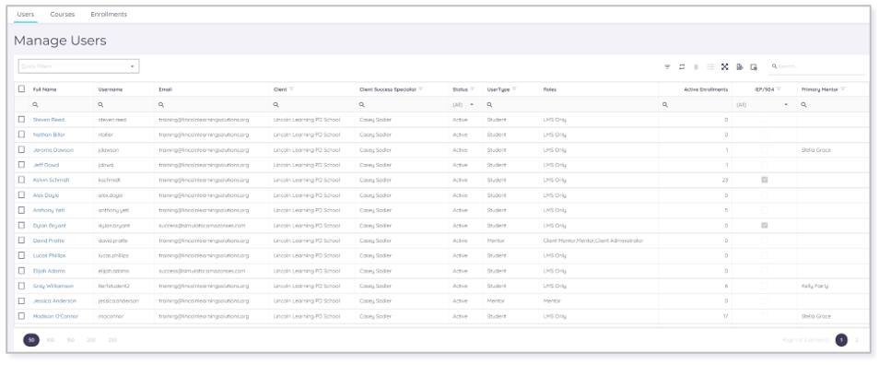Screen dimensions: 879x365
Task: Click the Roles column header
Action: click(x=549, y=89)
